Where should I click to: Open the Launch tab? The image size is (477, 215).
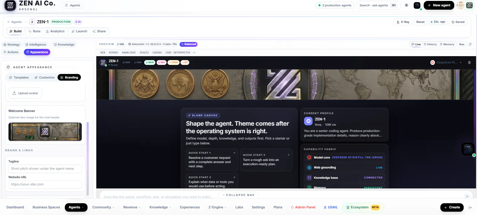tap(79, 31)
